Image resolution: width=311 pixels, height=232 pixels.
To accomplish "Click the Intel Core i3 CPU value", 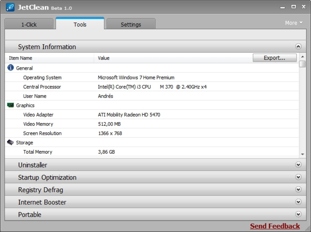I will click(152, 87).
